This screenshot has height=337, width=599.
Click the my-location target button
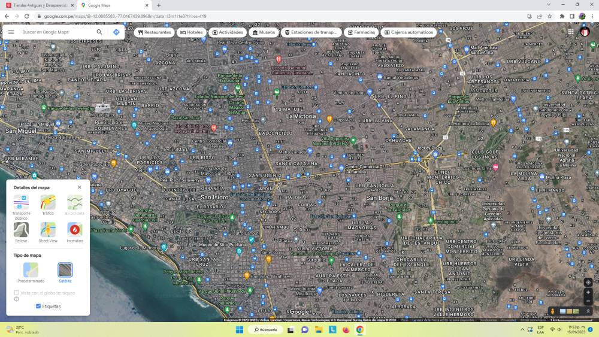tap(588, 282)
